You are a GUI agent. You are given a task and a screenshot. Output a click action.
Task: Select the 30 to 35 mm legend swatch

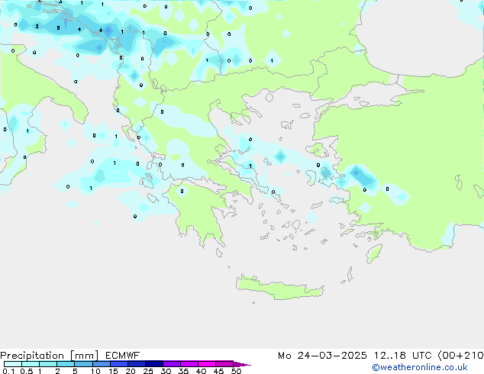click(x=172, y=364)
